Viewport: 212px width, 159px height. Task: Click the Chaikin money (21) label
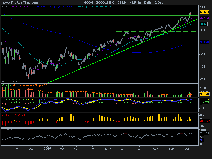tap(14, 115)
